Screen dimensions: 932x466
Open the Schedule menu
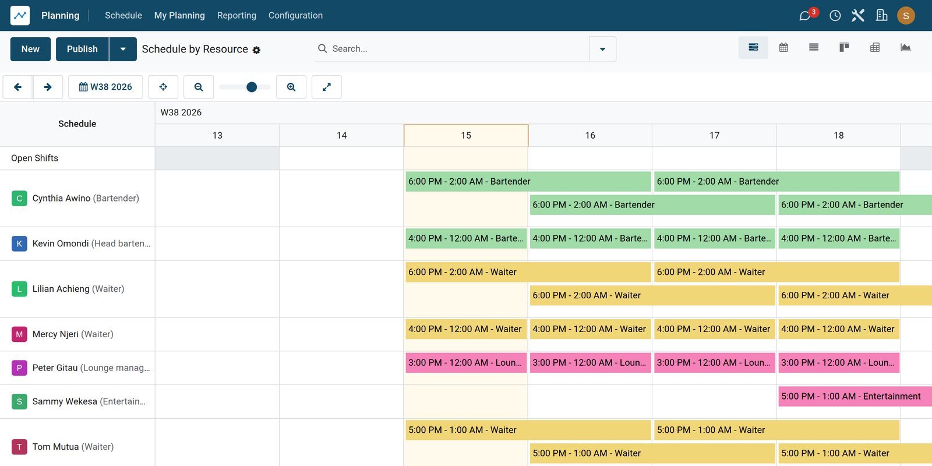123,15
